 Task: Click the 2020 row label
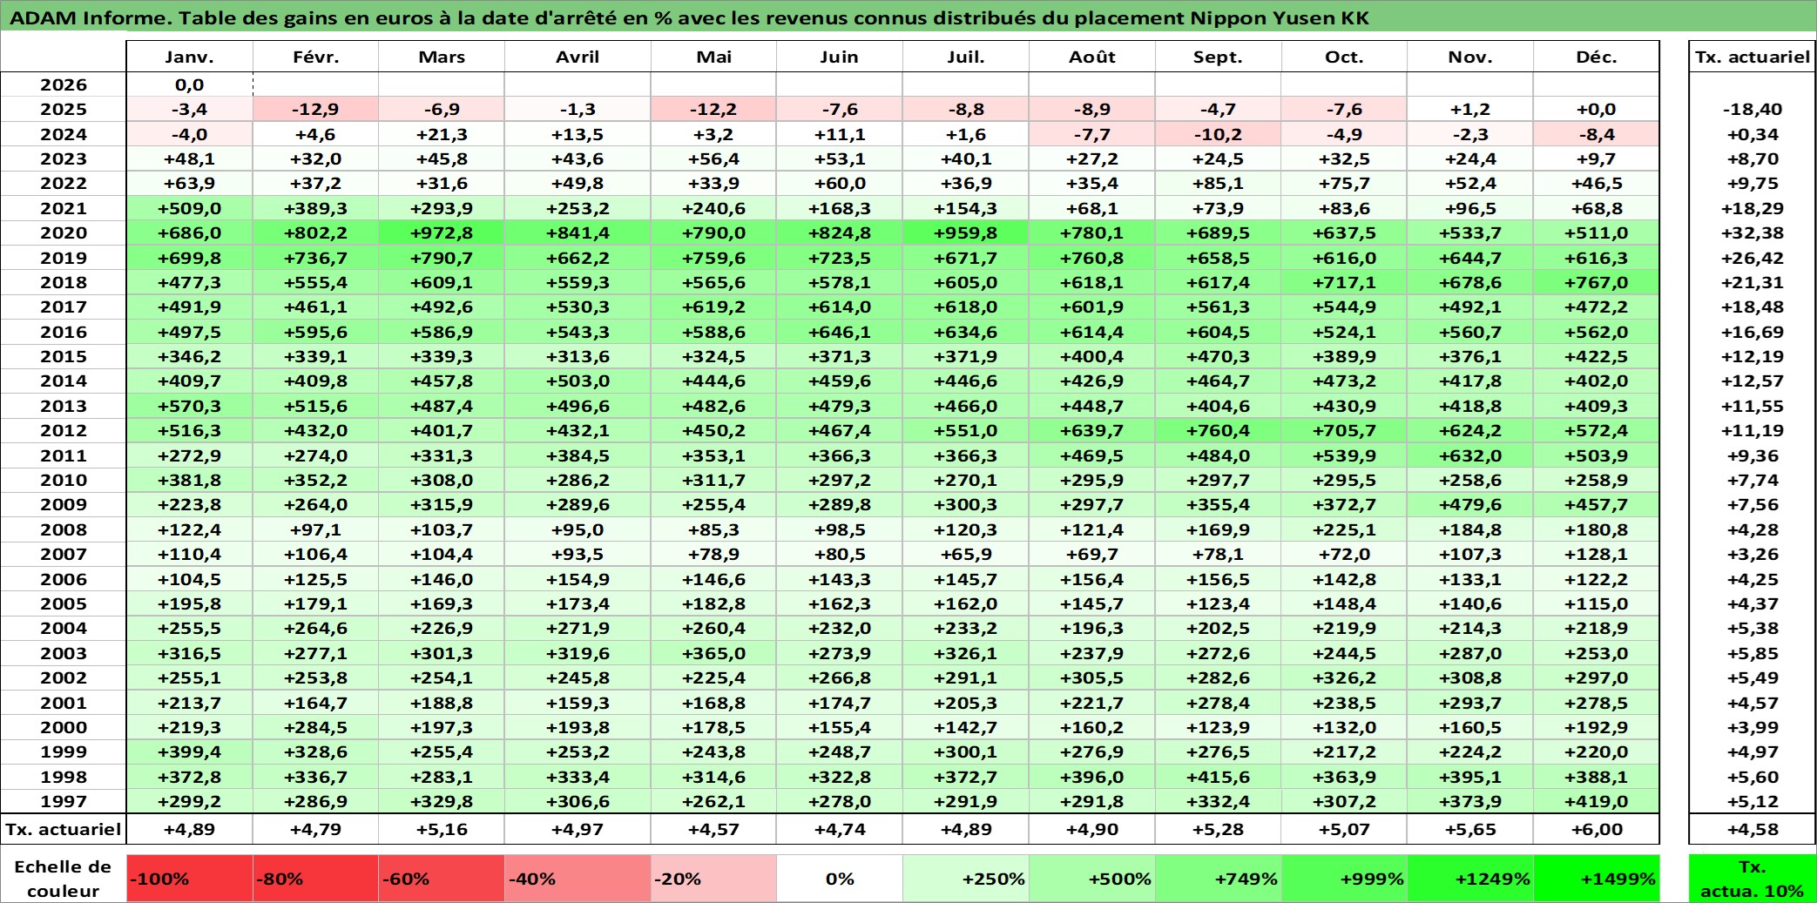[63, 232]
